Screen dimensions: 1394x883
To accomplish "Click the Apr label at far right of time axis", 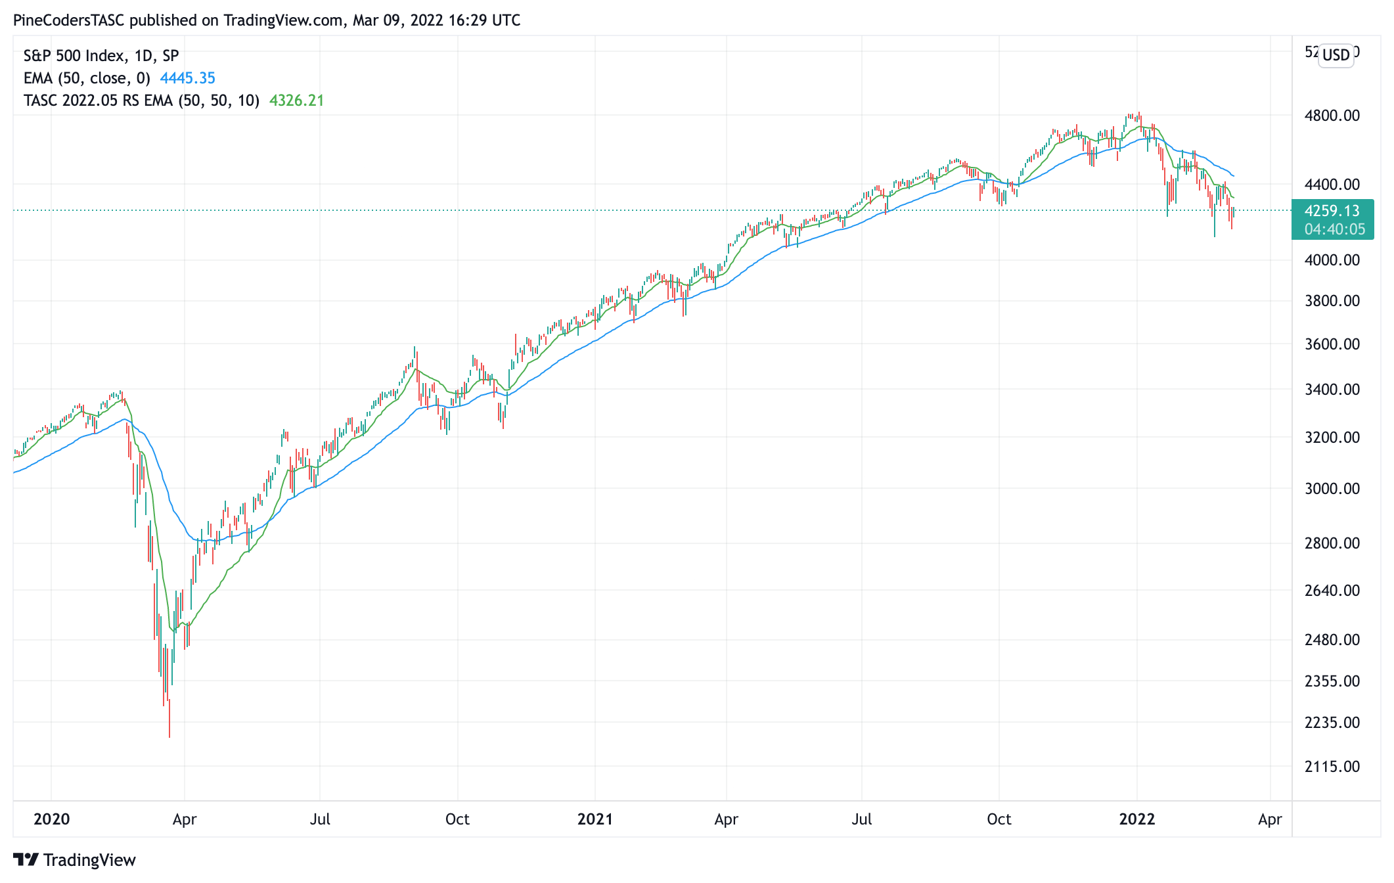I will click(1270, 820).
